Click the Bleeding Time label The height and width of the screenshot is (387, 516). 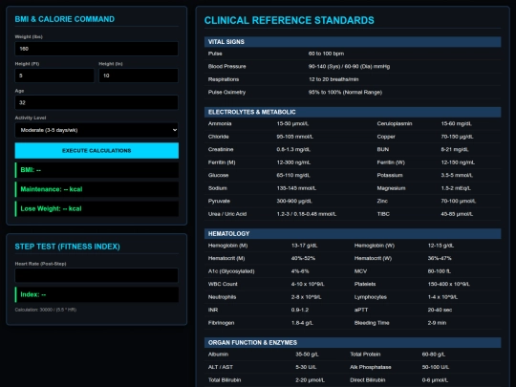(x=372, y=323)
